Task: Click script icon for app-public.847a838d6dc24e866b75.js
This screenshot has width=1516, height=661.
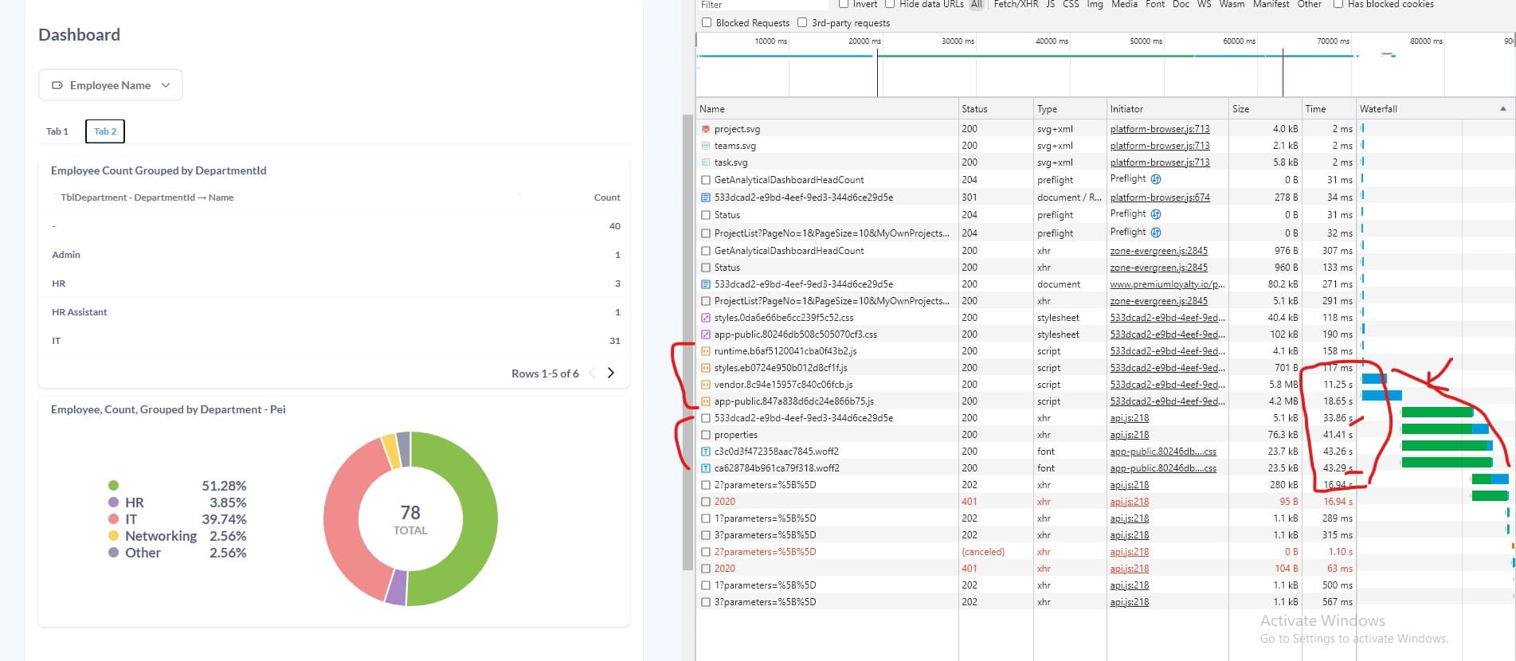Action: click(705, 401)
